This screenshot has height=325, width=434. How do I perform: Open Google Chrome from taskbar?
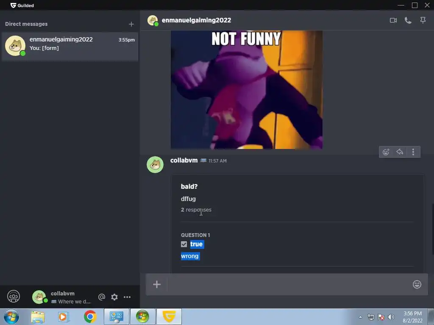(x=90, y=317)
